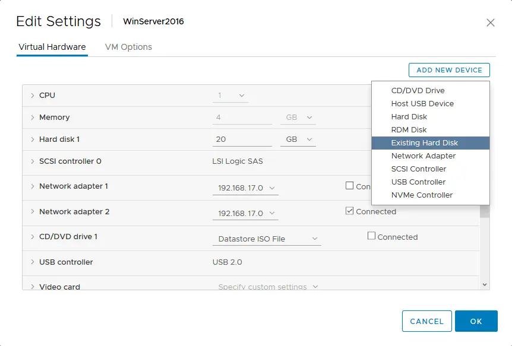
Task: Expand the Video card row
Action: (32, 287)
